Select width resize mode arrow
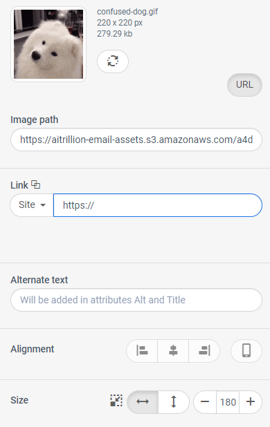Screen dimensions: 270x427 pos(143,401)
